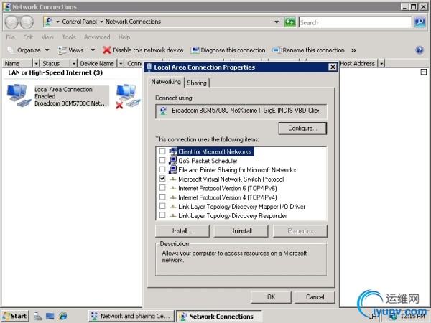
Task: Cancel the Properties dialog
Action: [x=315, y=297]
